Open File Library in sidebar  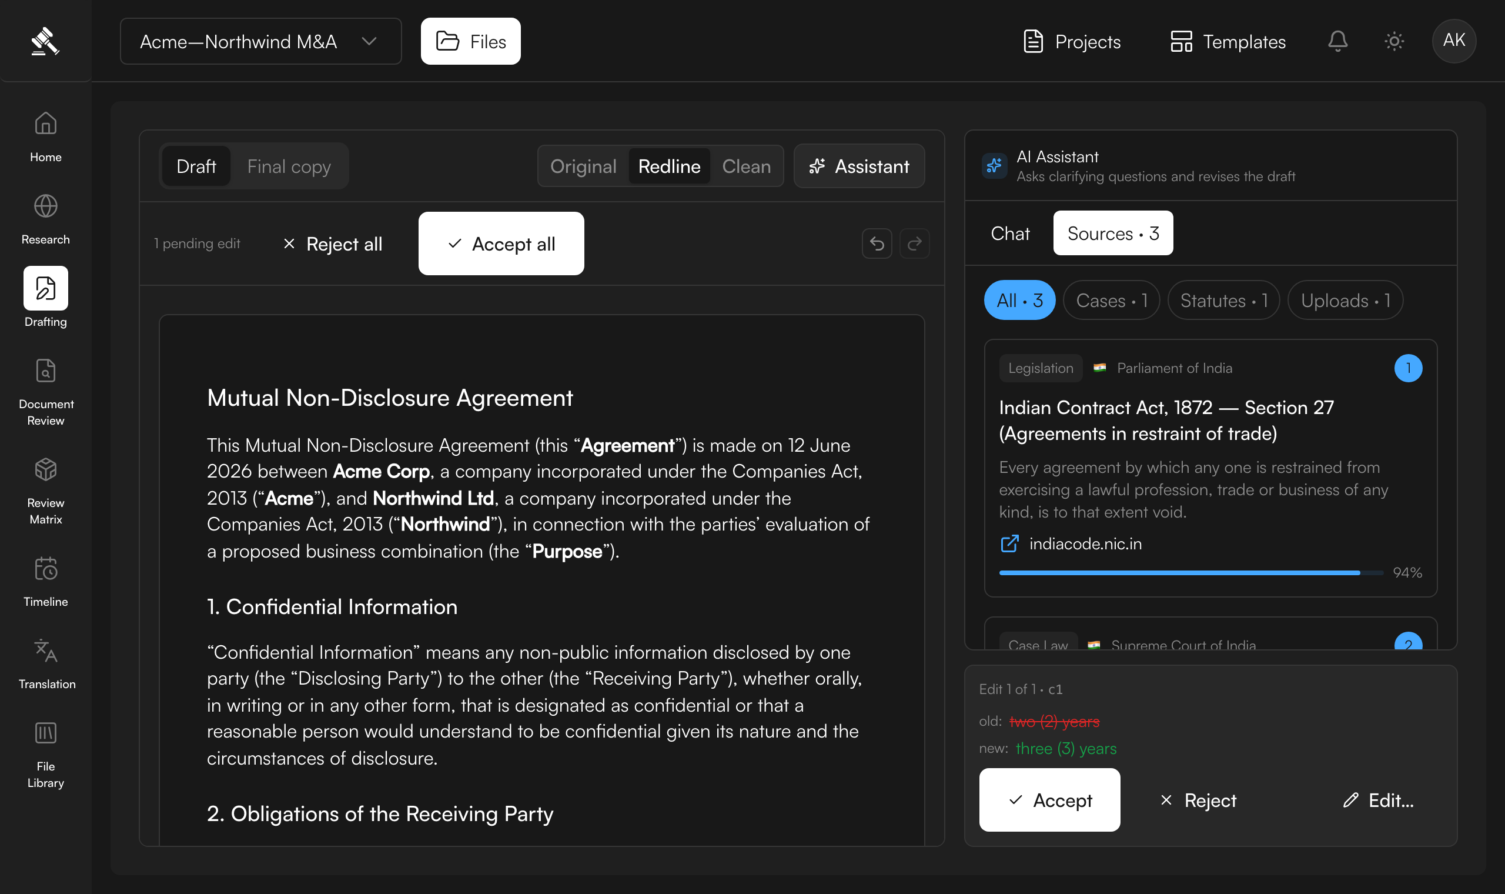coord(46,756)
